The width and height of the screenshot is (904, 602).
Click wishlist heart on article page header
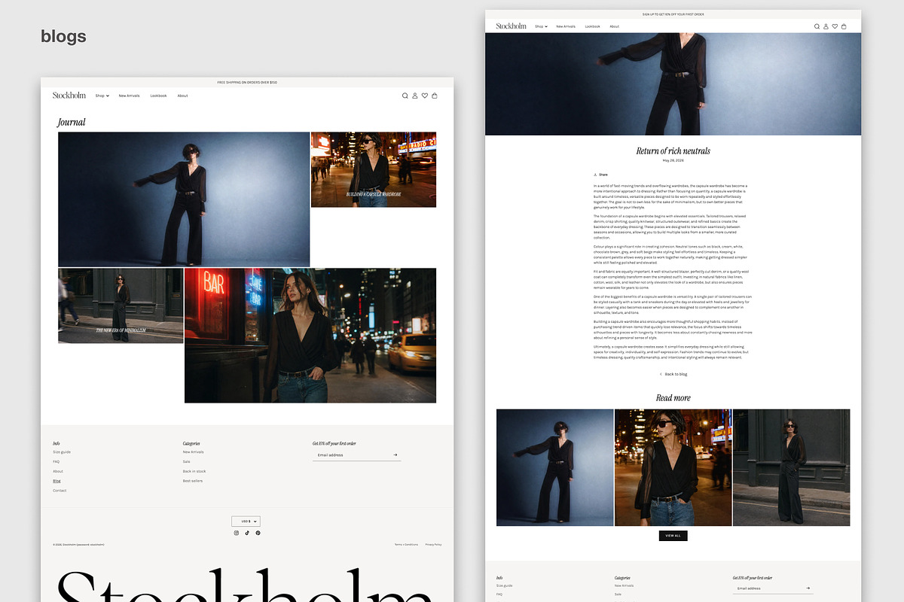pyautogui.click(x=835, y=26)
